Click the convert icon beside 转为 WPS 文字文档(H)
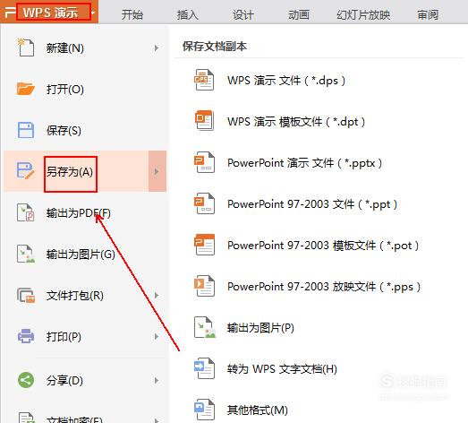 point(204,368)
